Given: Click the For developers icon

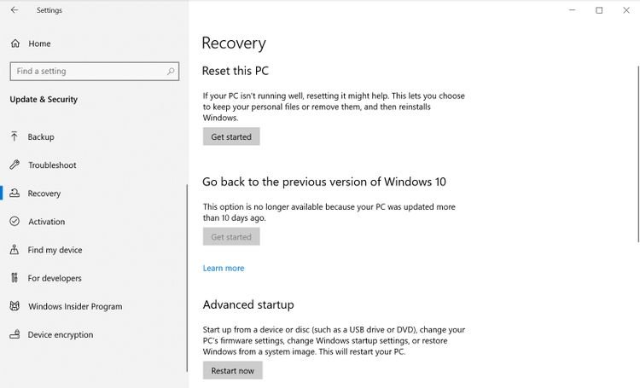Looking at the screenshot, I should (x=15, y=278).
